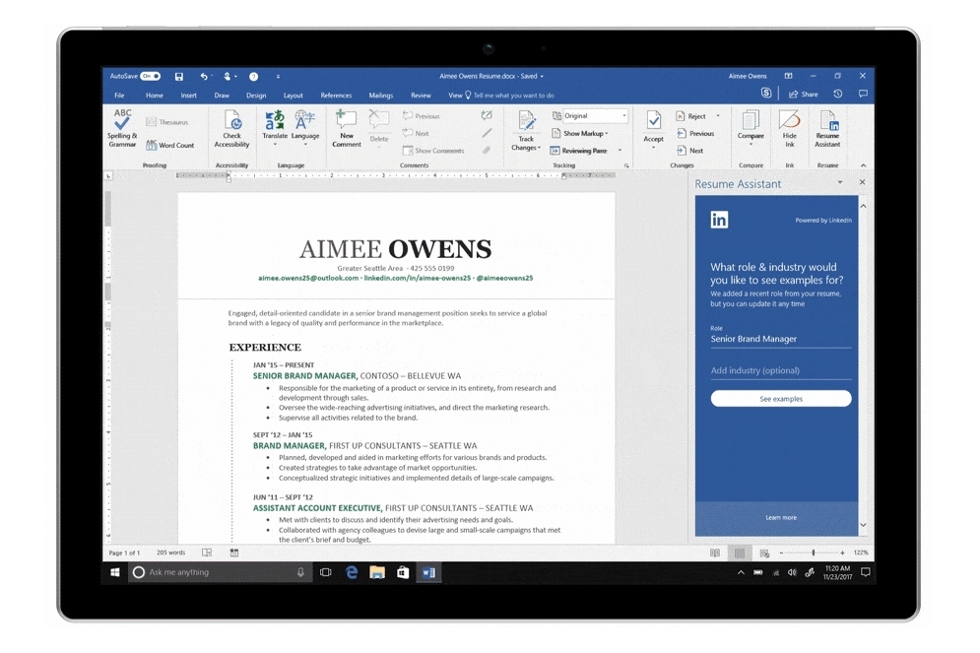Go to Previous comment
Screen dimensions: 980x653
tap(422, 116)
